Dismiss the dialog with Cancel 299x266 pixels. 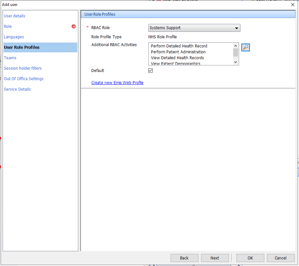281,258
